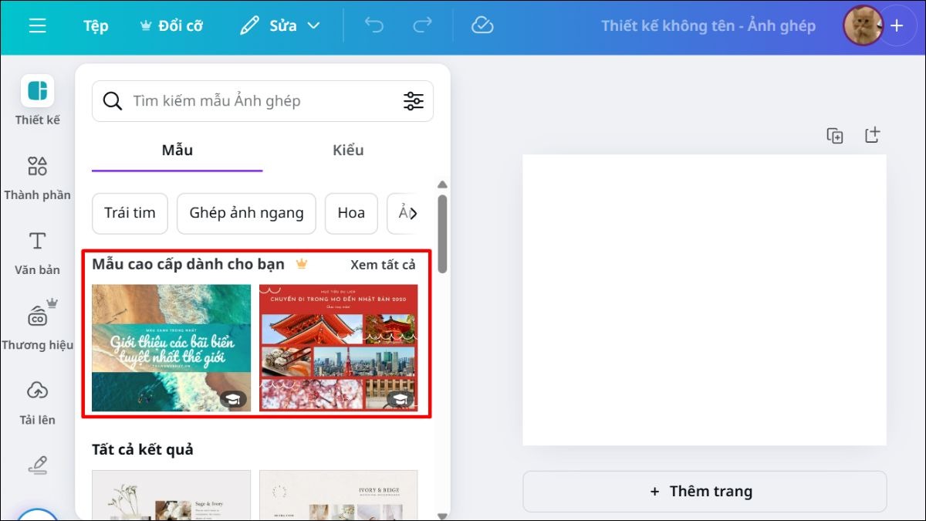This screenshot has width=926, height=521.
Task: Click Xem tất cả link
Action: point(383,265)
